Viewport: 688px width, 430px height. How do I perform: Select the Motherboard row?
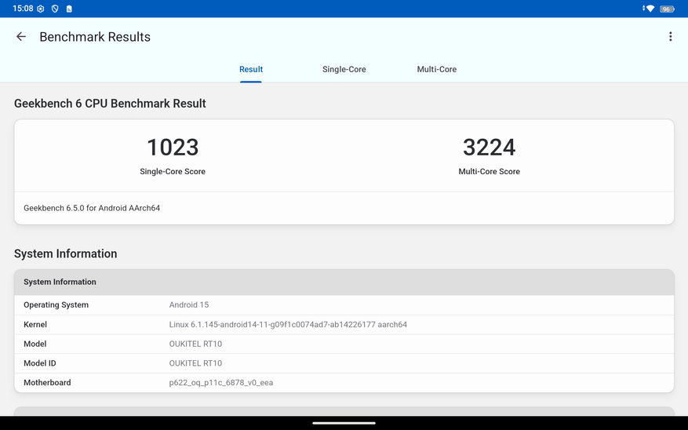pos(344,383)
